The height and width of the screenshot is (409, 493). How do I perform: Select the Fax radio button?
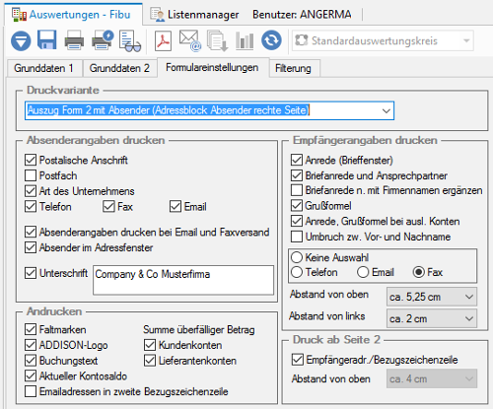419,272
